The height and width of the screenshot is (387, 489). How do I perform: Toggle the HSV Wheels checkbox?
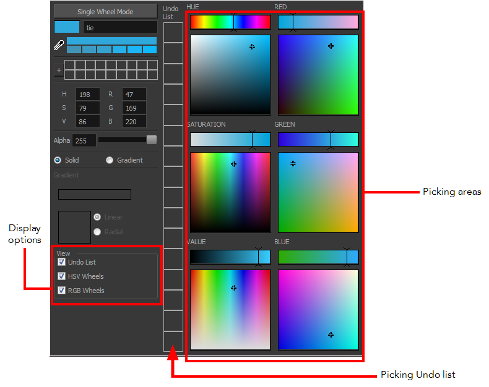click(61, 276)
